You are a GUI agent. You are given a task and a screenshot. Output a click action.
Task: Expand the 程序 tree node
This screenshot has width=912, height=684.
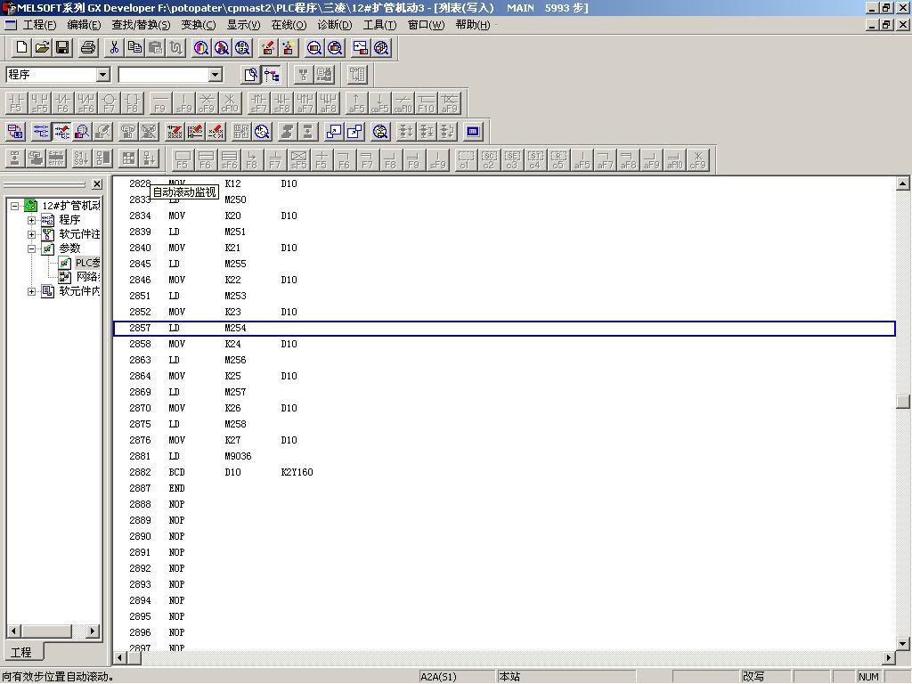(31, 220)
